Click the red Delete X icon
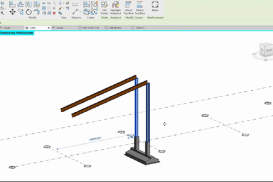273x182 pixels. click(54, 13)
